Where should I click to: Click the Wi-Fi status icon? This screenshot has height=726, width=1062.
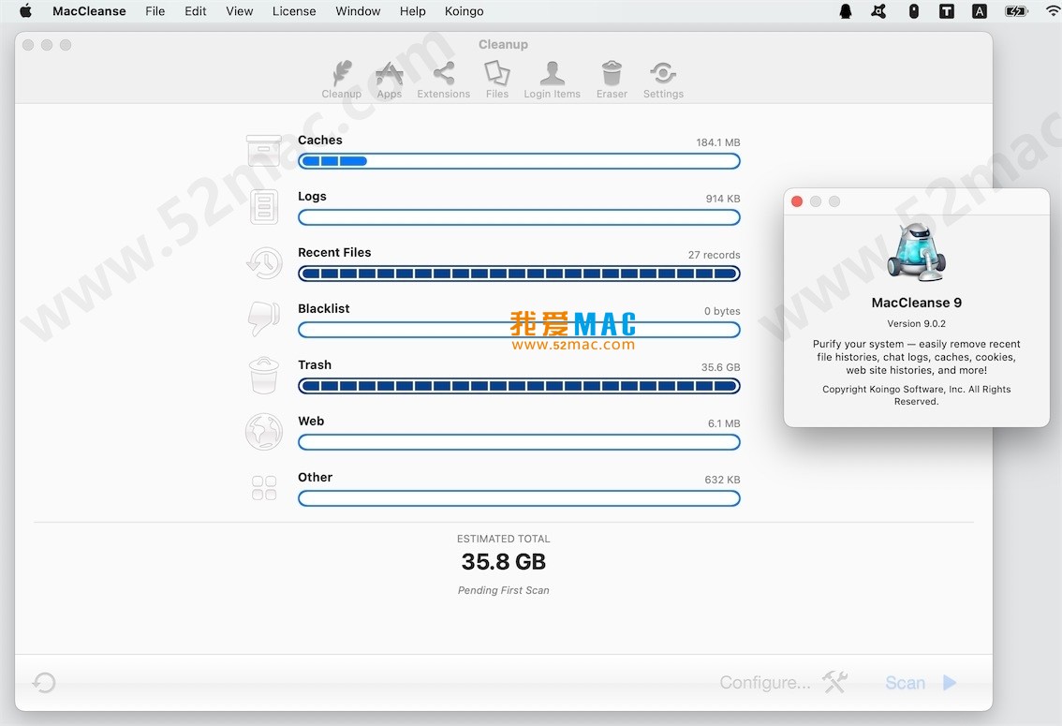tap(1054, 11)
